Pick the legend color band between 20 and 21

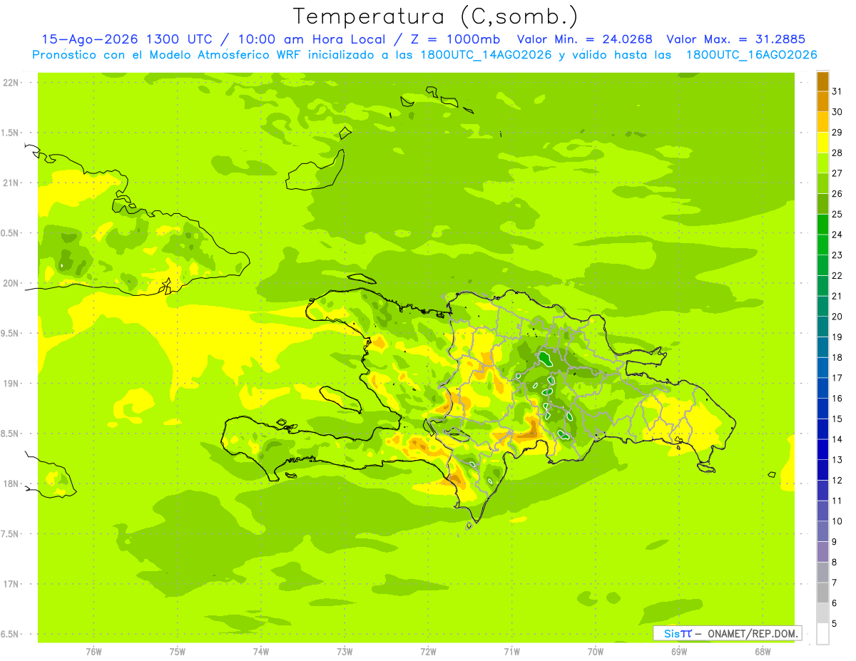822,306
